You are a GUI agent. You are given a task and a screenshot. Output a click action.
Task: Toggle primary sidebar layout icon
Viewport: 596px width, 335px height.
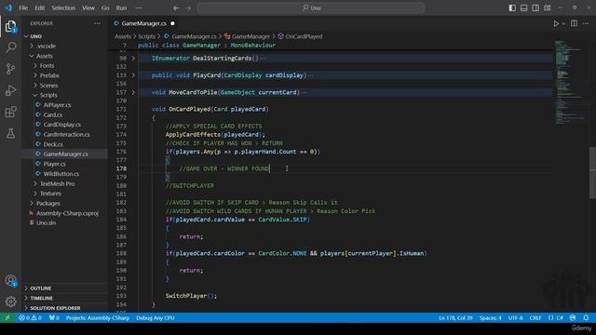click(512, 7)
